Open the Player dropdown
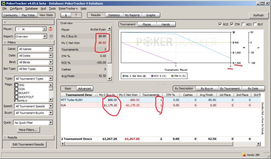Image resolution: width=271 pixels, height=159 pixels. 45,29
